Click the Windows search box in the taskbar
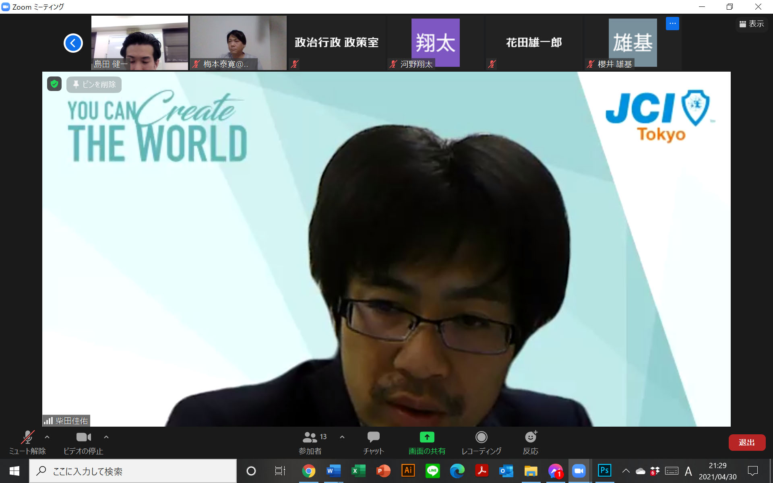This screenshot has width=773, height=483. point(133,471)
